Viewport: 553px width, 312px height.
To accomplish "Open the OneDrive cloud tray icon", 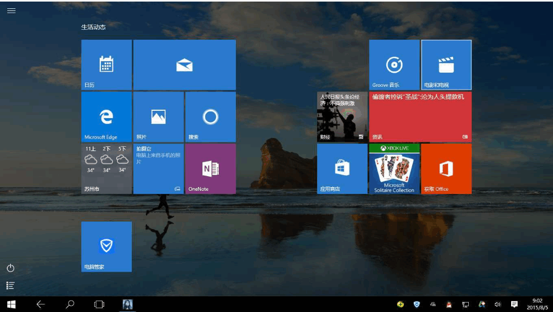I will pyautogui.click(x=433, y=304).
